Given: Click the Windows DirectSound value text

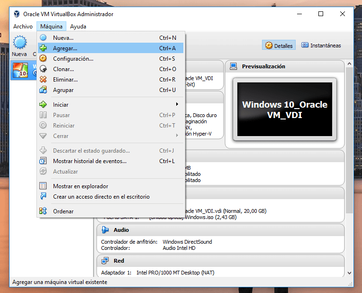Looking at the screenshot, I should coord(187,242).
